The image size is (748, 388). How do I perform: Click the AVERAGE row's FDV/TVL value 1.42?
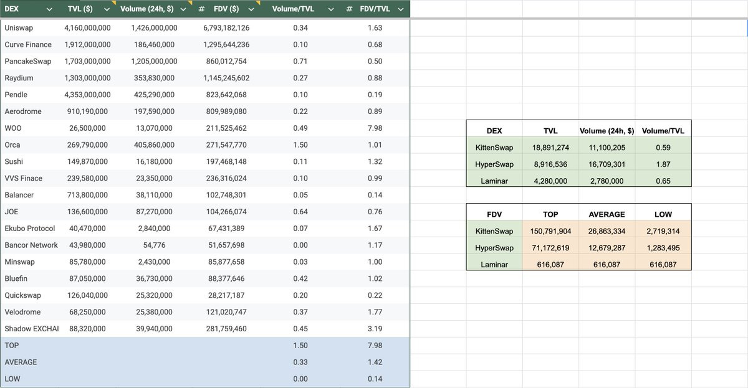(375, 362)
